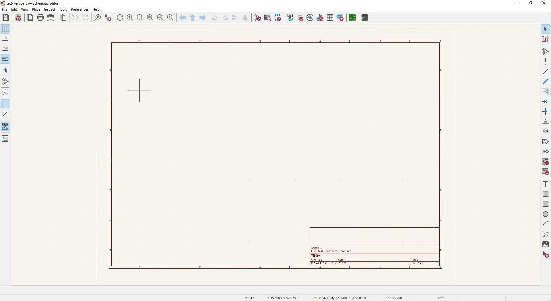Select the Add Junction tool
This screenshot has width=551, height=301.
546,112
